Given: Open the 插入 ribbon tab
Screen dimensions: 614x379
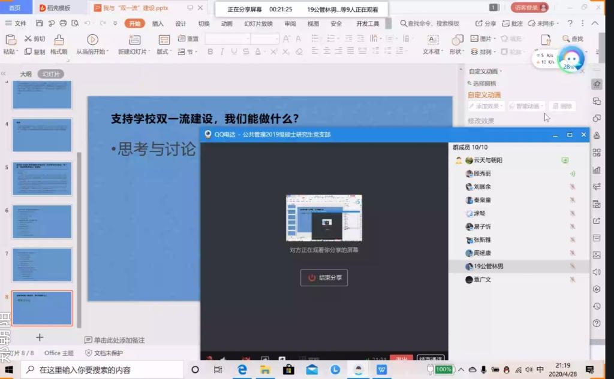Looking at the screenshot, I should 158,24.
